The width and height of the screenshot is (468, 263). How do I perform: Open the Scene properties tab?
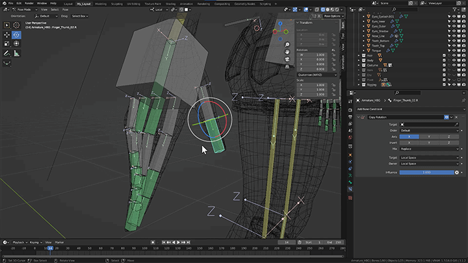tap(350, 131)
